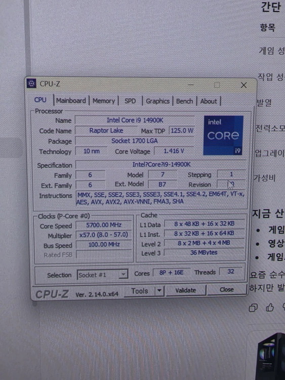Click the Ext. Model value B7
Image resolution: width=285 pixels, height=380 pixels.
(162, 184)
